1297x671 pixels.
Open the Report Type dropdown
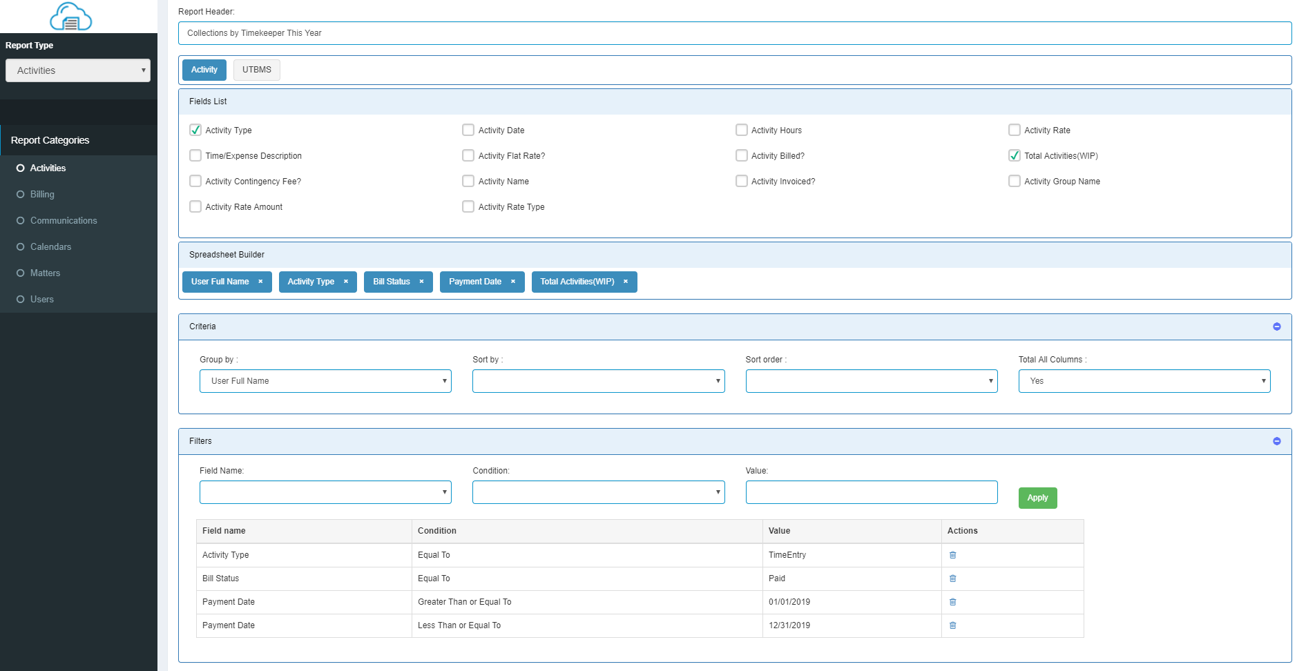[78, 70]
